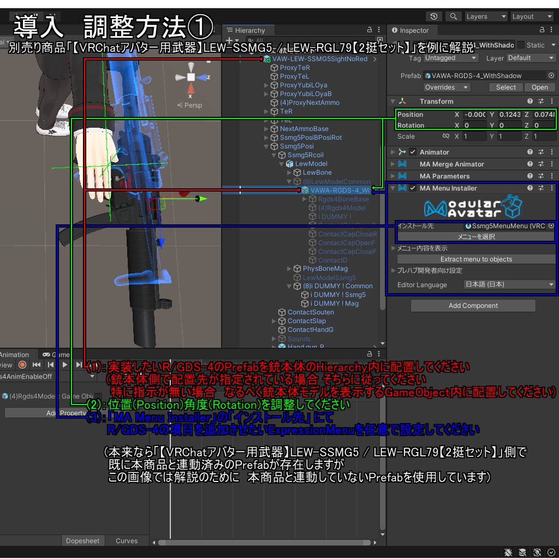Open the Overrides dropdown

tap(447, 87)
